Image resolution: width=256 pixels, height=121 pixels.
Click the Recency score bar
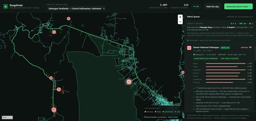(x=226, y=73)
